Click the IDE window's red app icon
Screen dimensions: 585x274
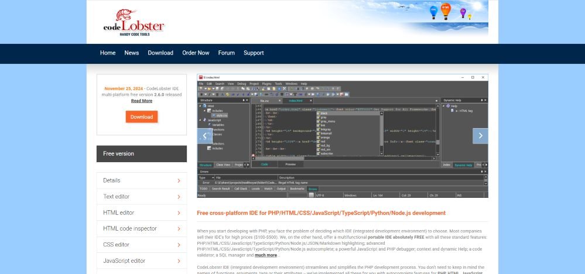200,77
